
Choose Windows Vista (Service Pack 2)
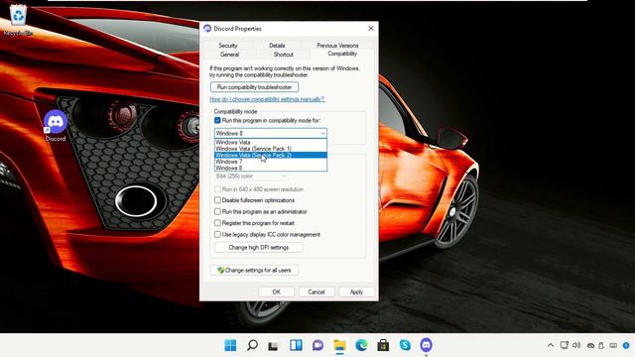click(x=271, y=155)
